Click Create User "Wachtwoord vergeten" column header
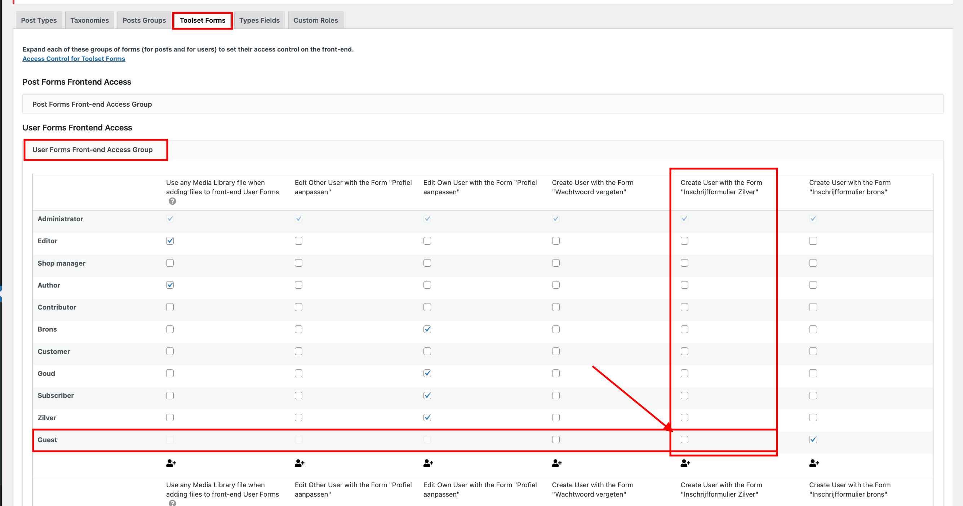Image resolution: width=963 pixels, height=506 pixels. click(x=593, y=187)
